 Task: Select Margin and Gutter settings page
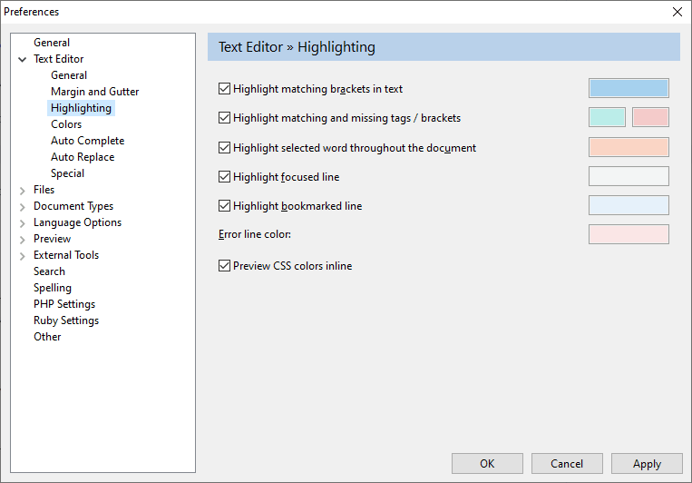94,92
